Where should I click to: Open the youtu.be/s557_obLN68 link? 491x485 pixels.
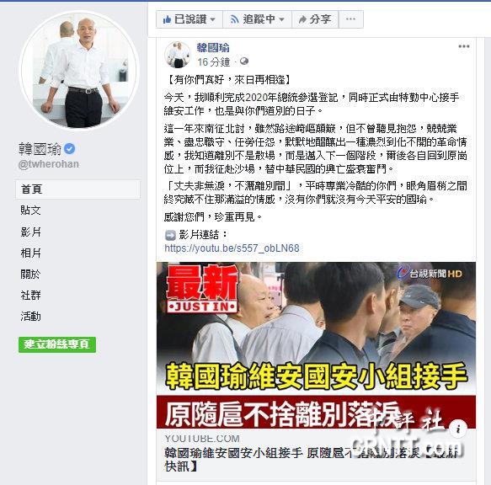point(232,248)
